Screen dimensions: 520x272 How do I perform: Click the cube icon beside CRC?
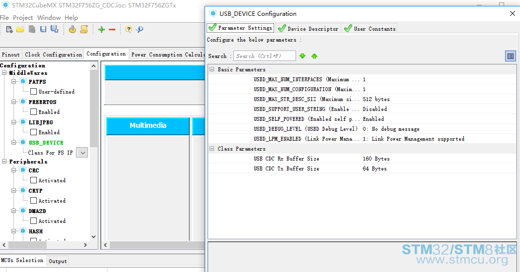pos(23,170)
